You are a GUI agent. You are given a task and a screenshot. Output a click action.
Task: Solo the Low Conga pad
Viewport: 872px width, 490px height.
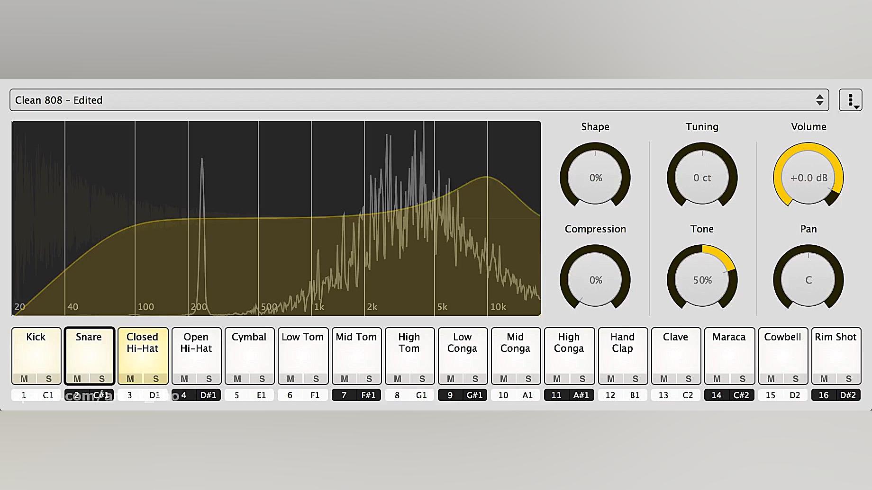tap(475, 379)
